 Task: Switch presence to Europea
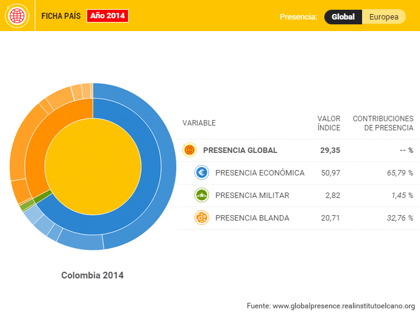384,16
